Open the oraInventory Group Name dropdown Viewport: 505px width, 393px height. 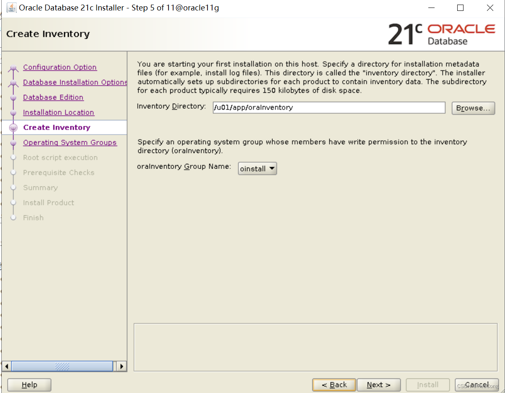(257, 168)
